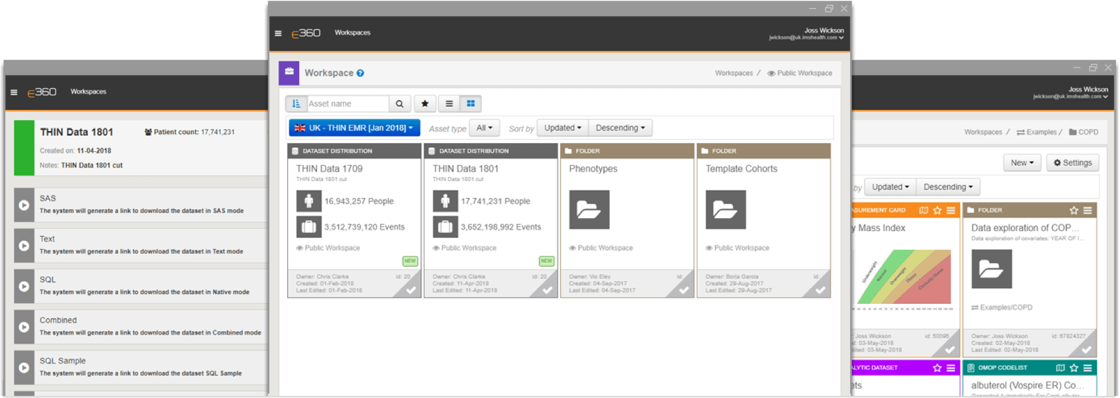
Task: Open the hamburger menu in the left THIN Data window
Action: (14, 92)
